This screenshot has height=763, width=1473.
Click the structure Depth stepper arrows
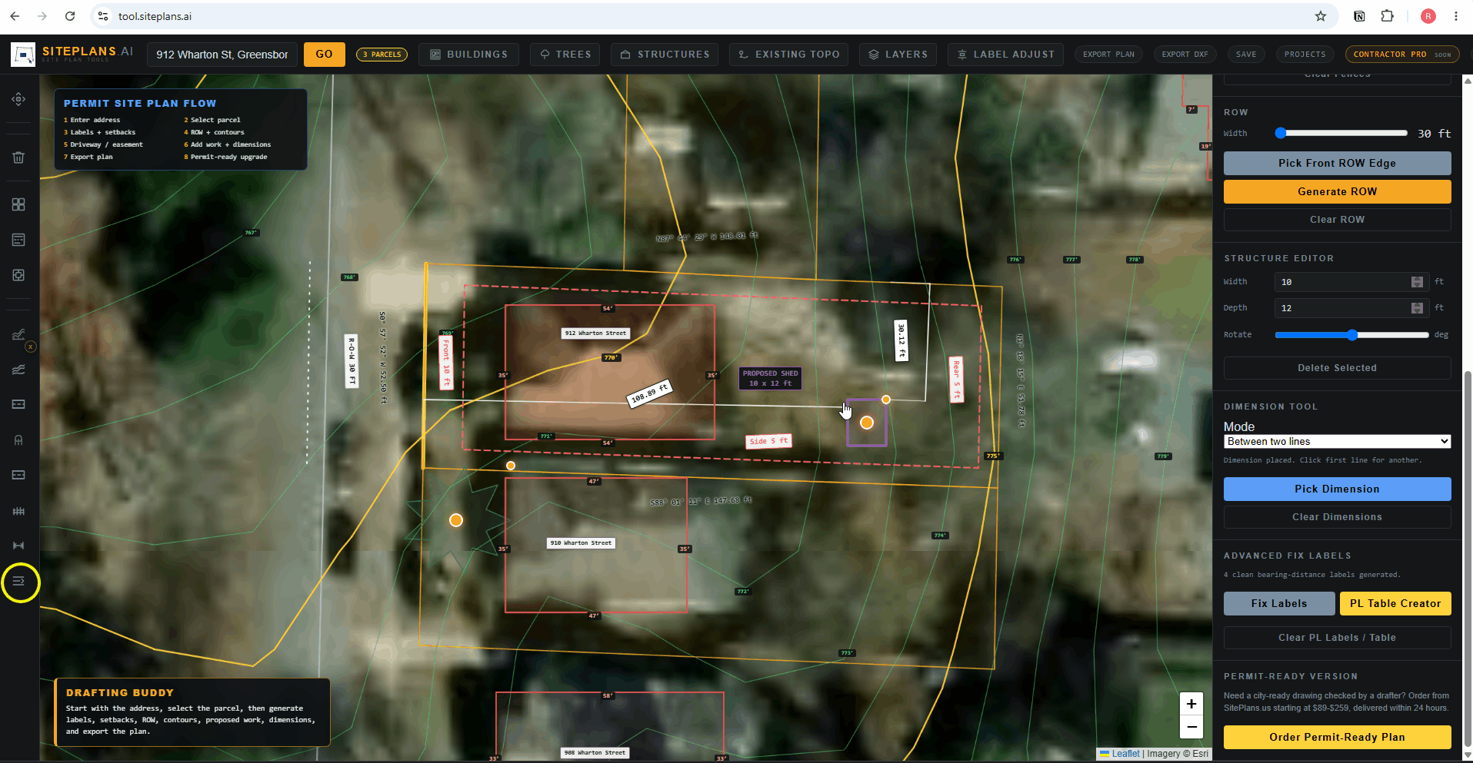1417,308
